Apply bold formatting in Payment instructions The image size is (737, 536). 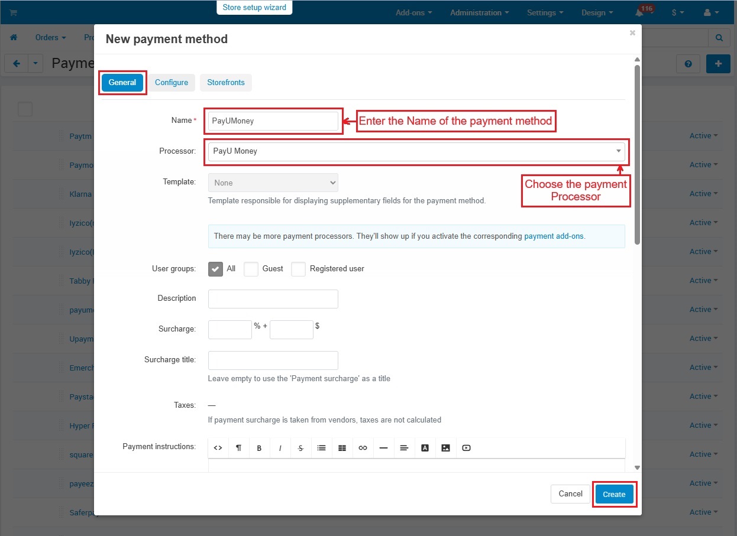[259, 448]
